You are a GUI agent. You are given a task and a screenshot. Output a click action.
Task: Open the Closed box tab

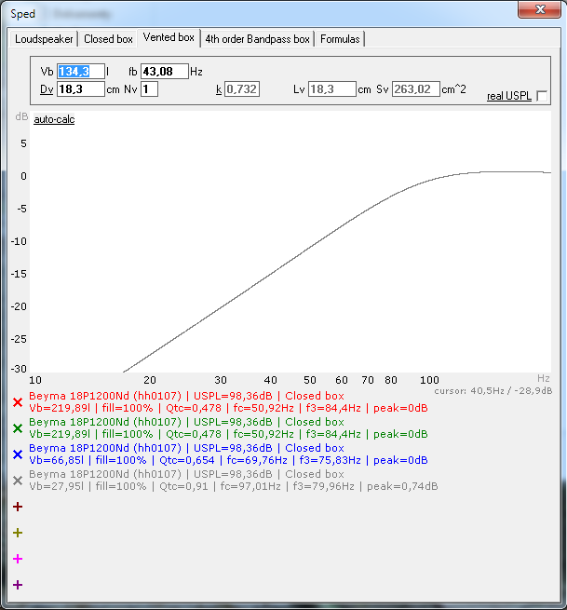[x=108, y=39]
